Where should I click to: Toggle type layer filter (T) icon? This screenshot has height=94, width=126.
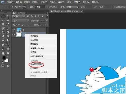click(x=35, y=16)
